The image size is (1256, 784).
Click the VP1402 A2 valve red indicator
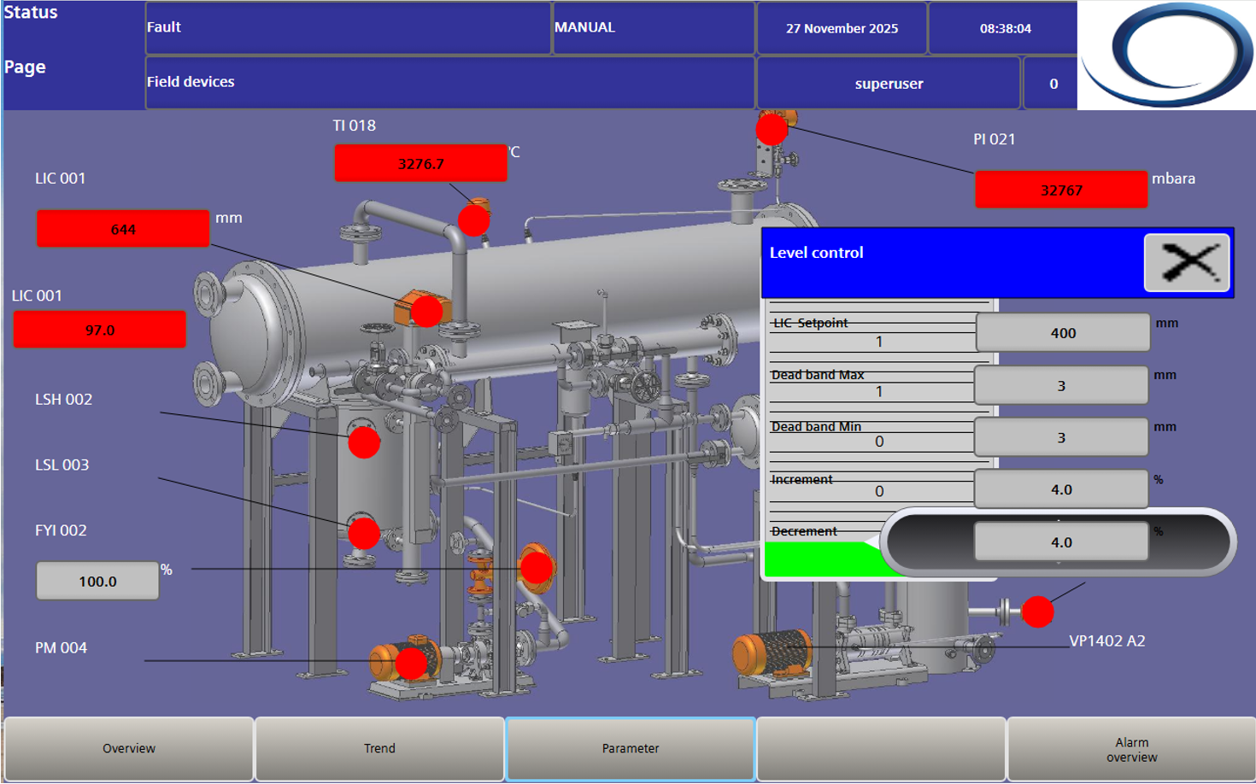pyautogui.click(x=1037, y=611)
